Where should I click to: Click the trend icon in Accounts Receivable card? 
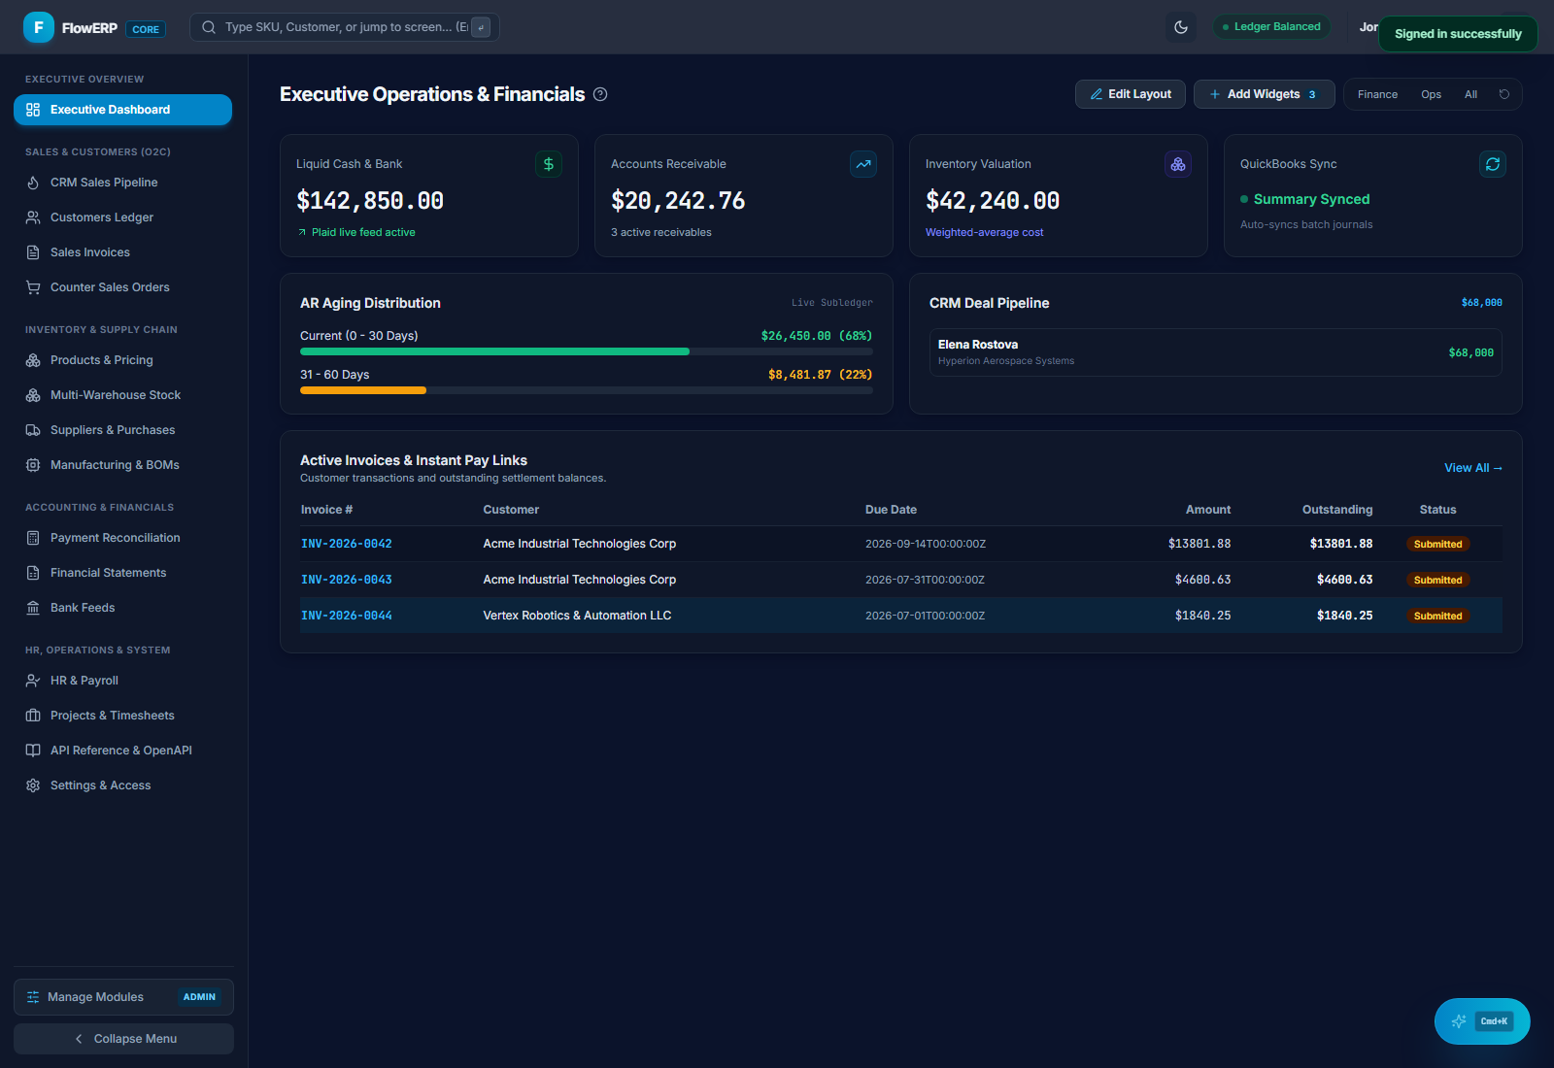[863, 164]
